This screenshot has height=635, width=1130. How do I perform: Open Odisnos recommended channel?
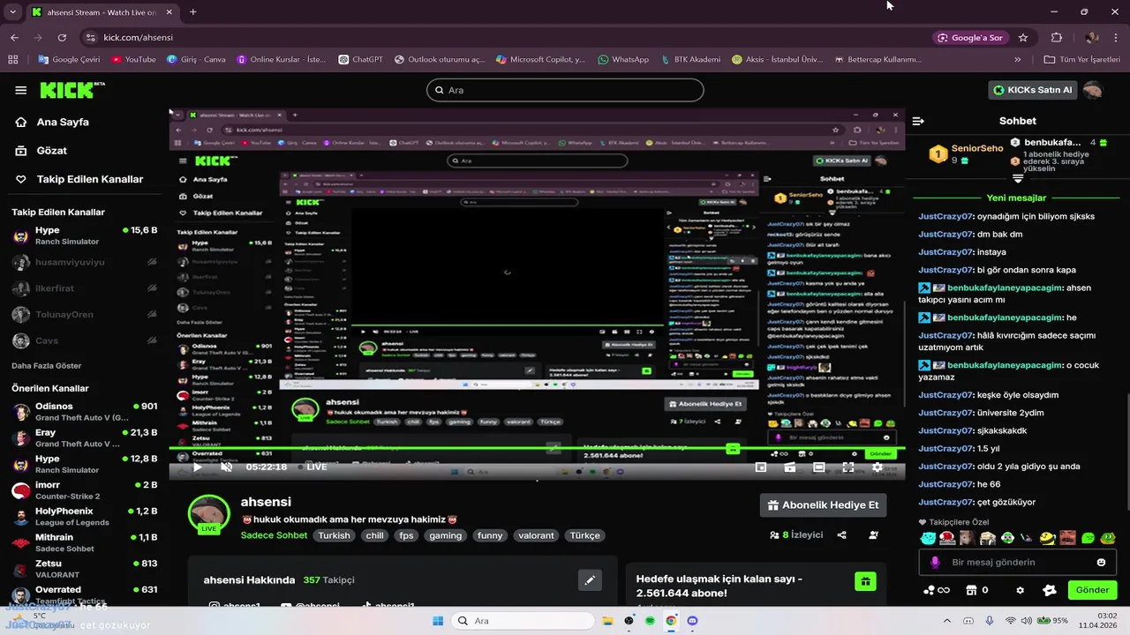tap(84, 412)
